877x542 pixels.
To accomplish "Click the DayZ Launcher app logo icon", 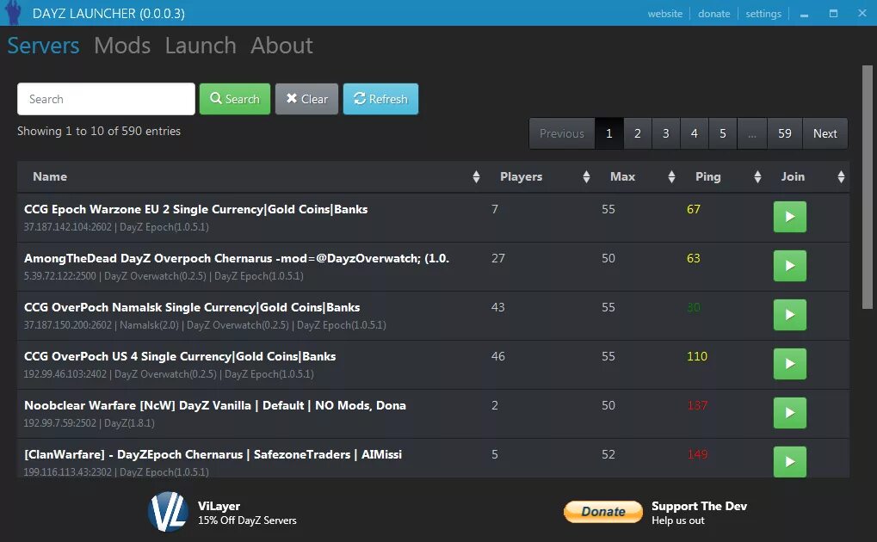I will click(13, 13).
